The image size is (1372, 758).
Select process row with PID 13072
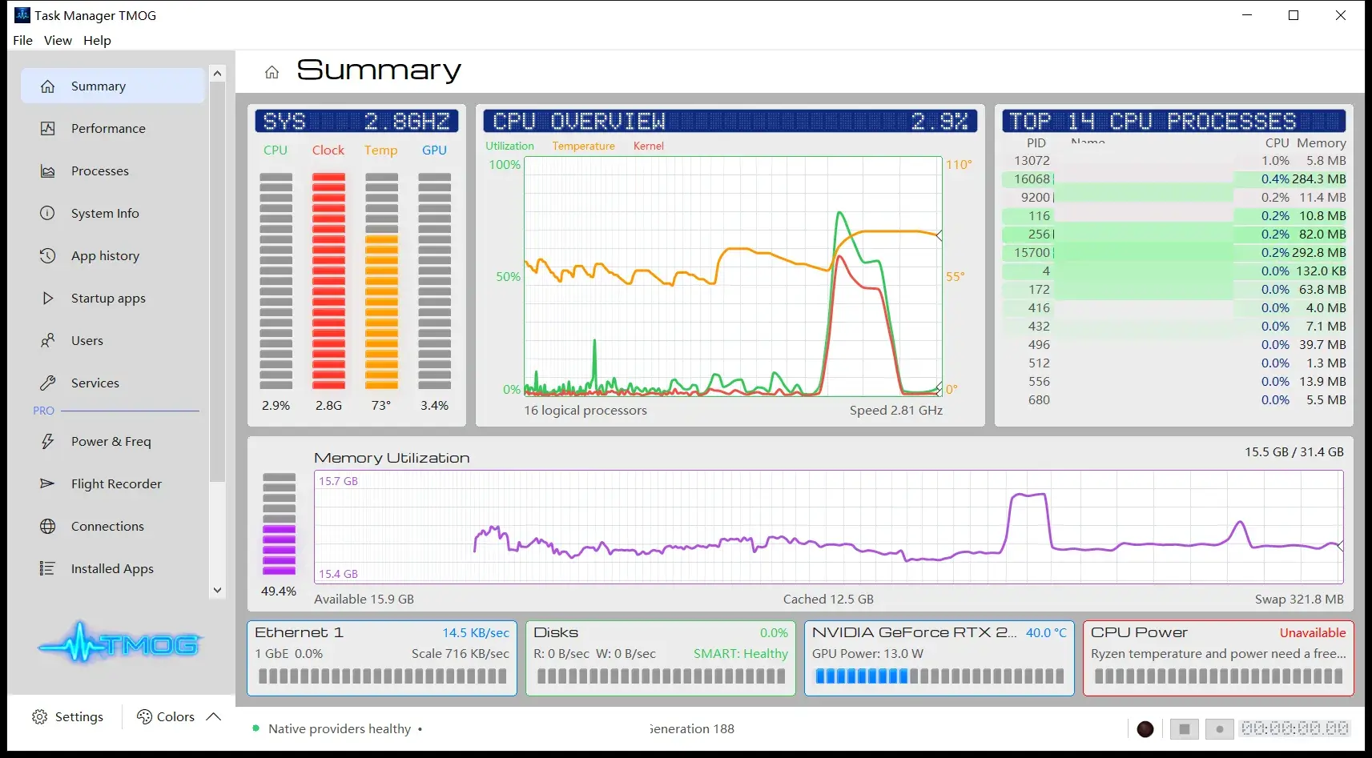coord(1174,160)
